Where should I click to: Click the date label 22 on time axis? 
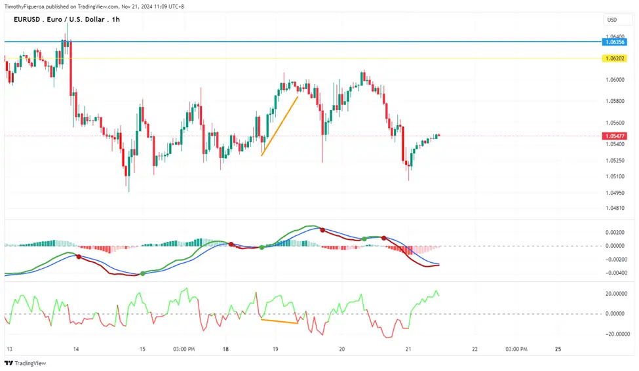[474, 349]
